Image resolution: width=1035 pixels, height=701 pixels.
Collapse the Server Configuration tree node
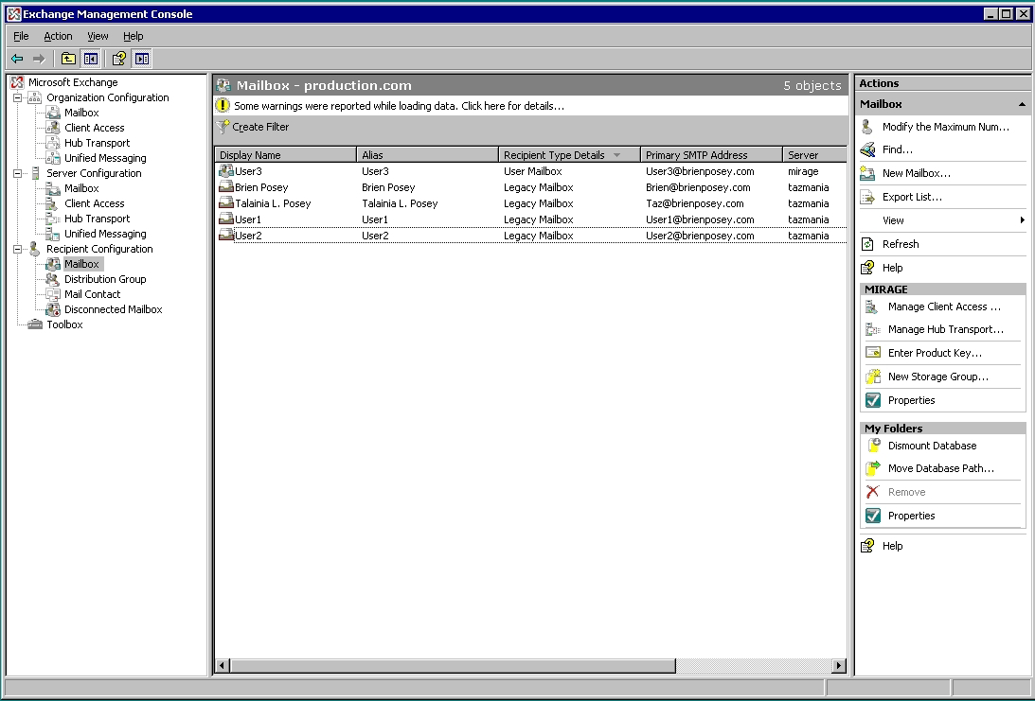click(17, 173)
